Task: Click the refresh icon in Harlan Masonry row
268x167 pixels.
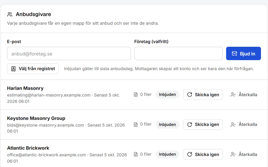Action: 190,95
